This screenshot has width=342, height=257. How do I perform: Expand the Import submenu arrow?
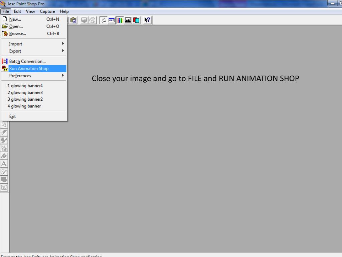(63, 44)
